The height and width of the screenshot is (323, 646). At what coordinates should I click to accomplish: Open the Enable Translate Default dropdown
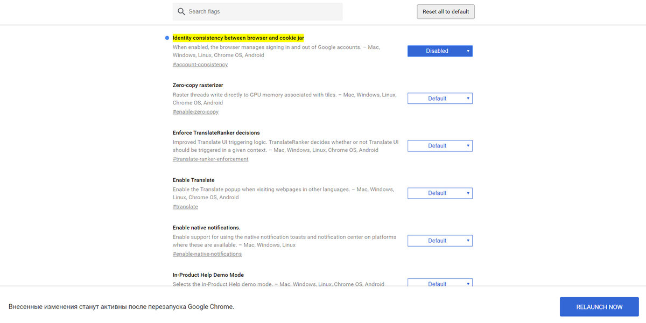pyautogui.click(x=440, y=193)
